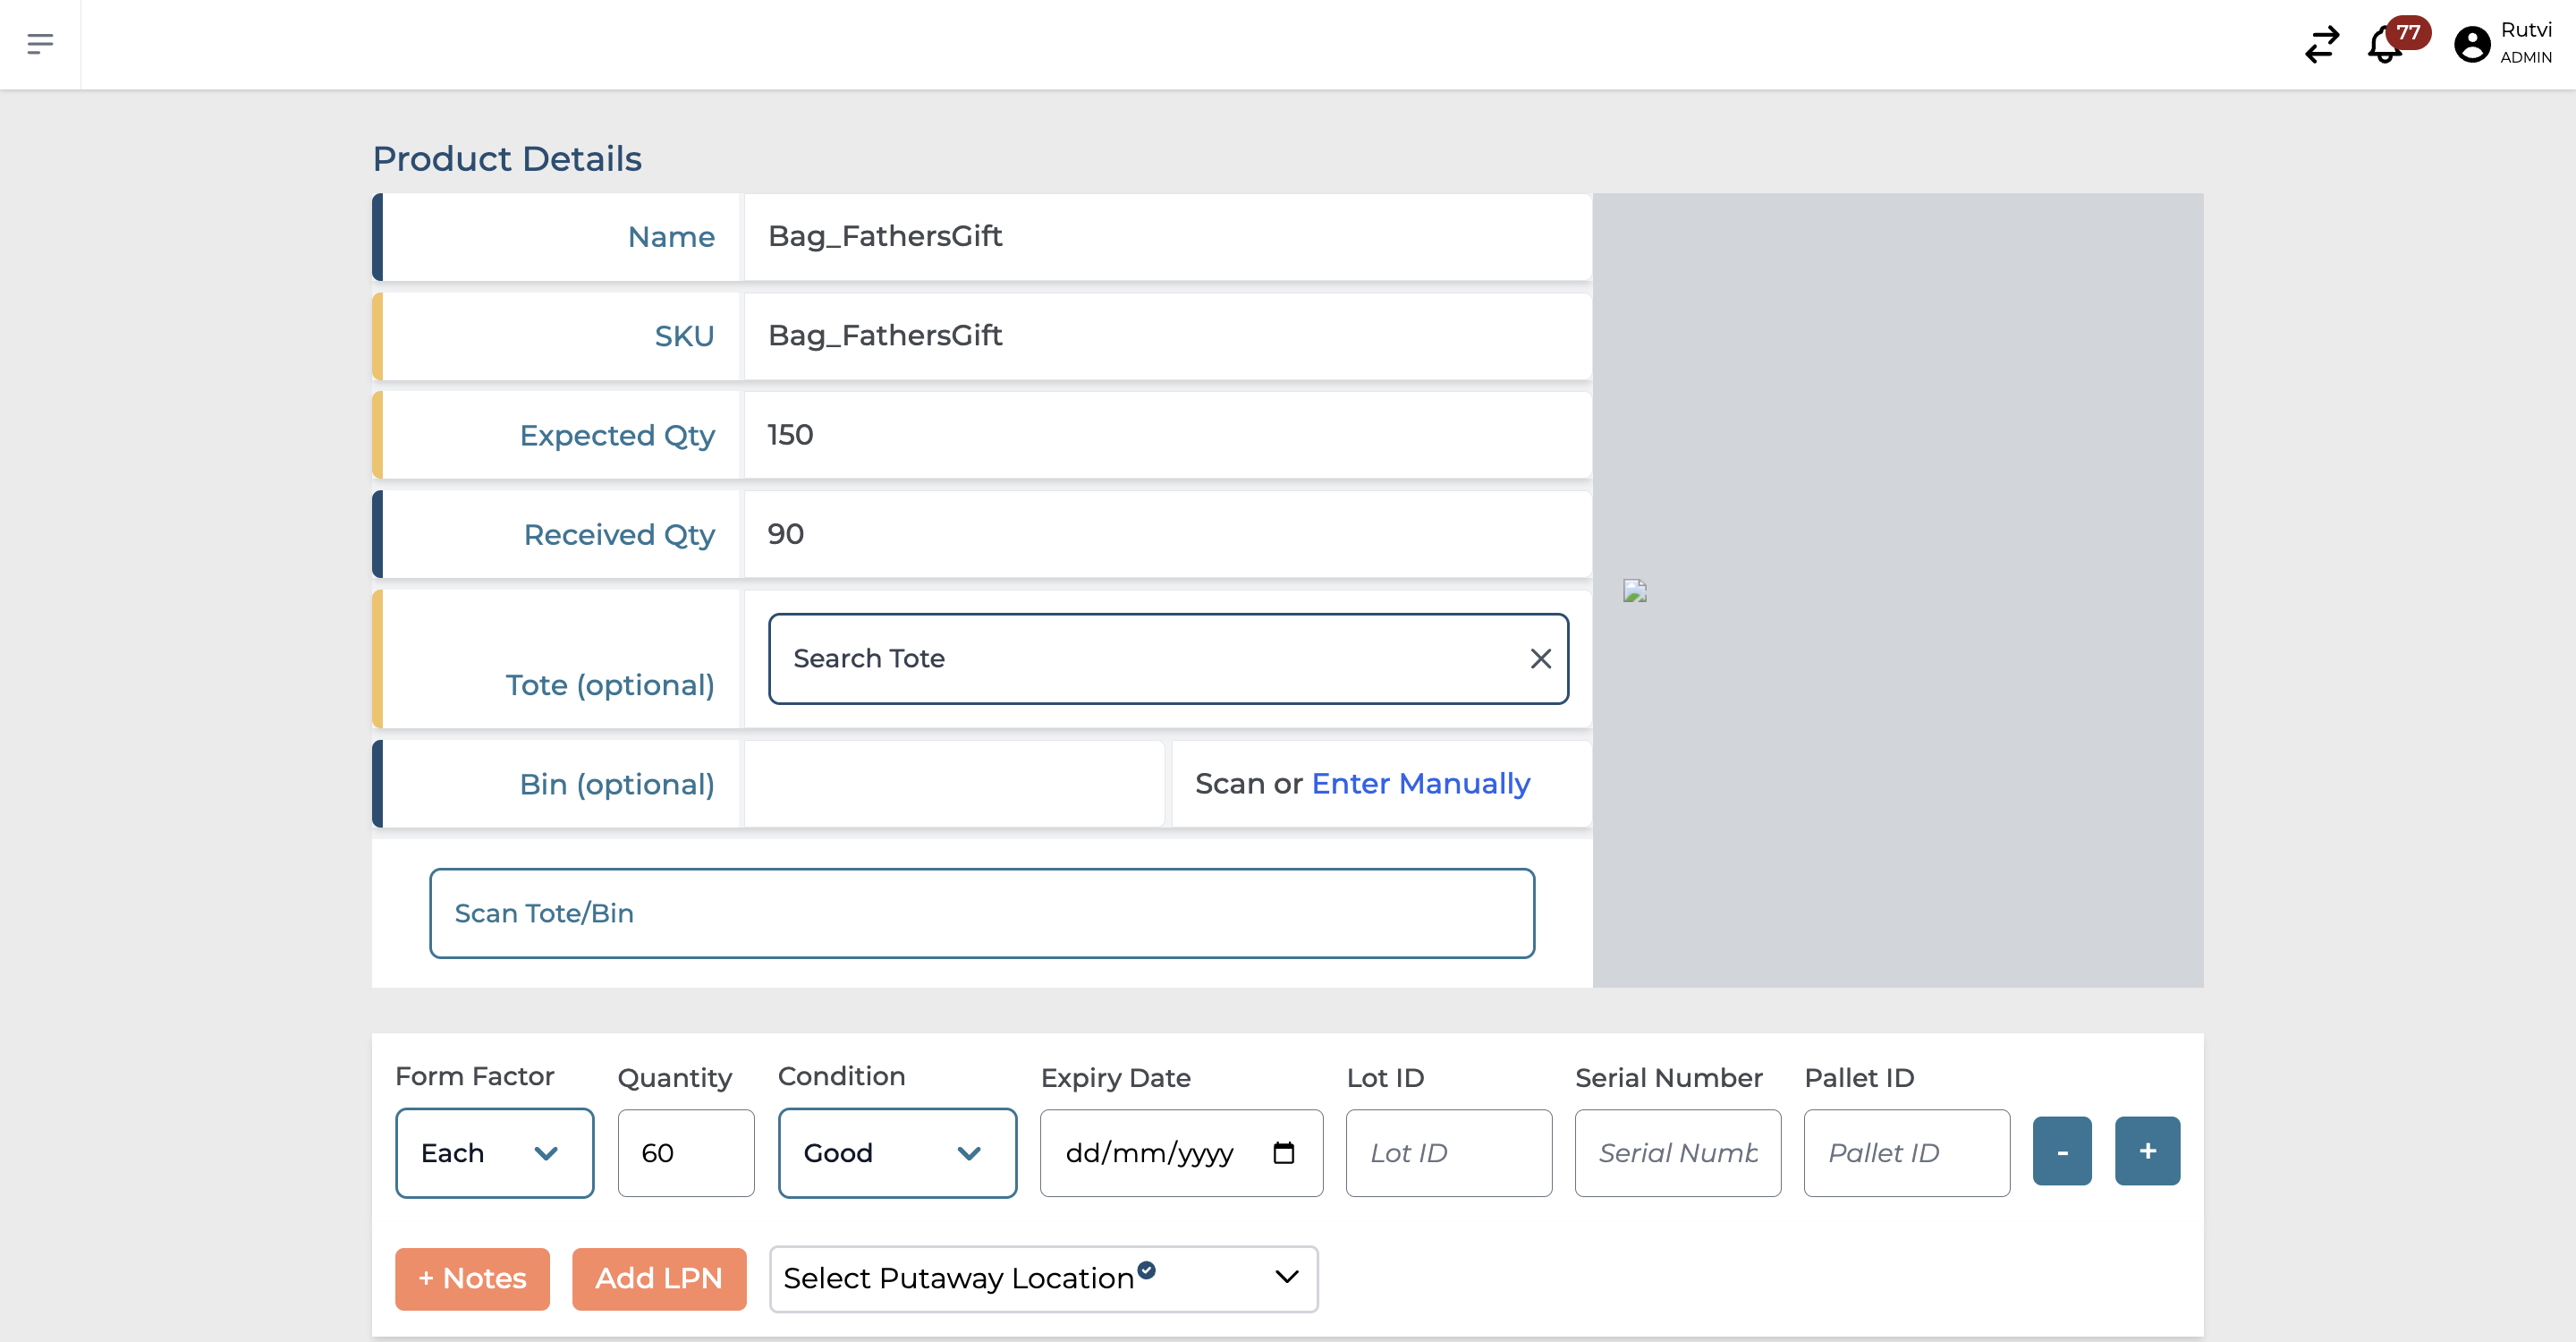Click the minus stepper button for rows

click(x=2060, y=1151)
